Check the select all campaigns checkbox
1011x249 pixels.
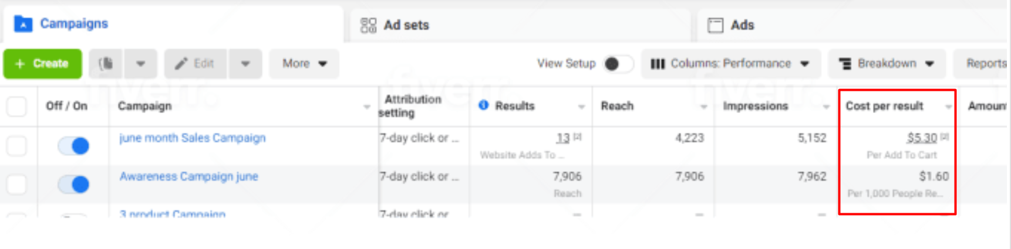tap(16, 107)
